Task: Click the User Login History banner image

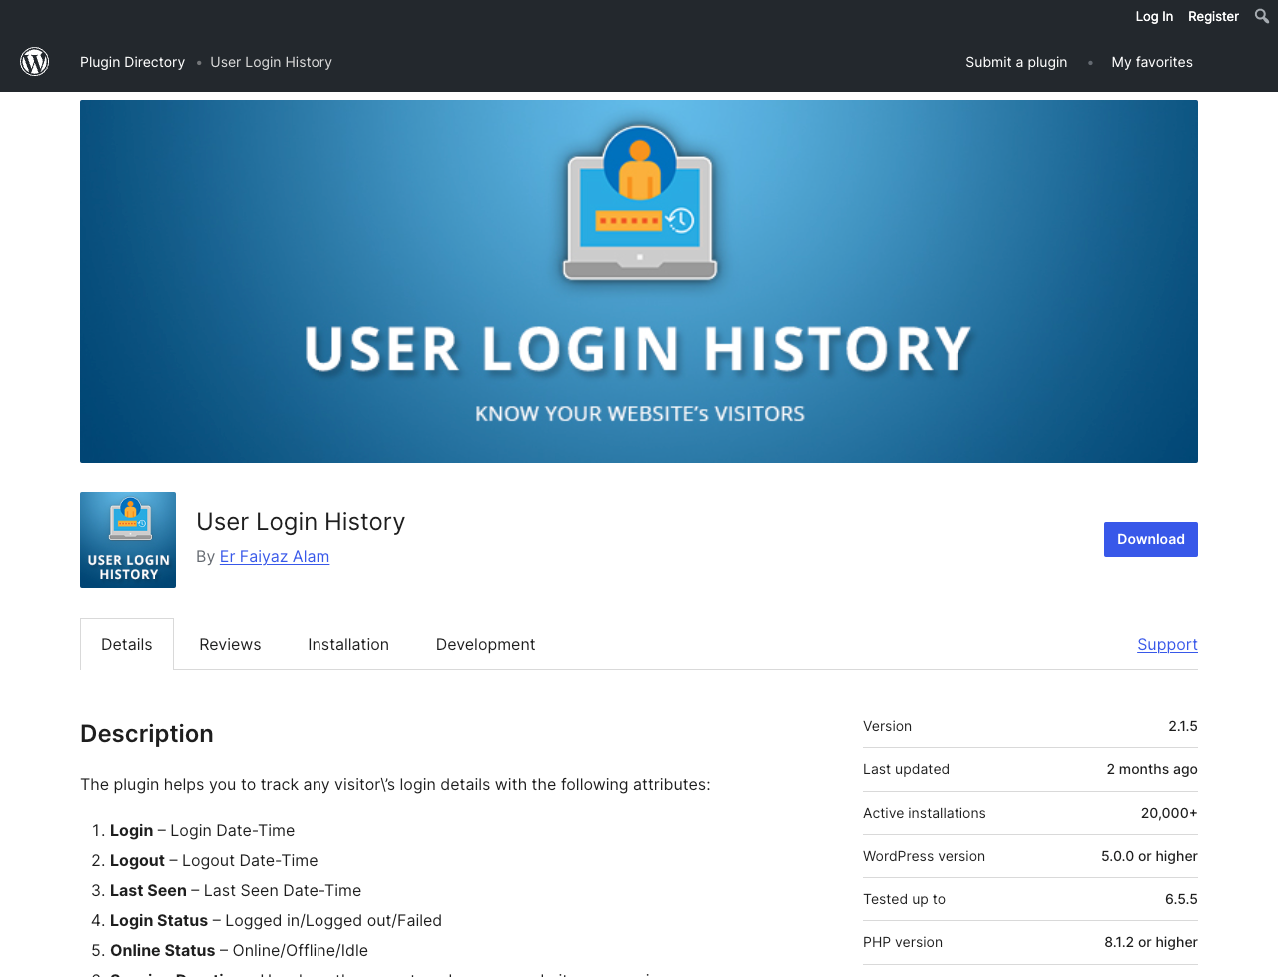Action: click(639, 281)
